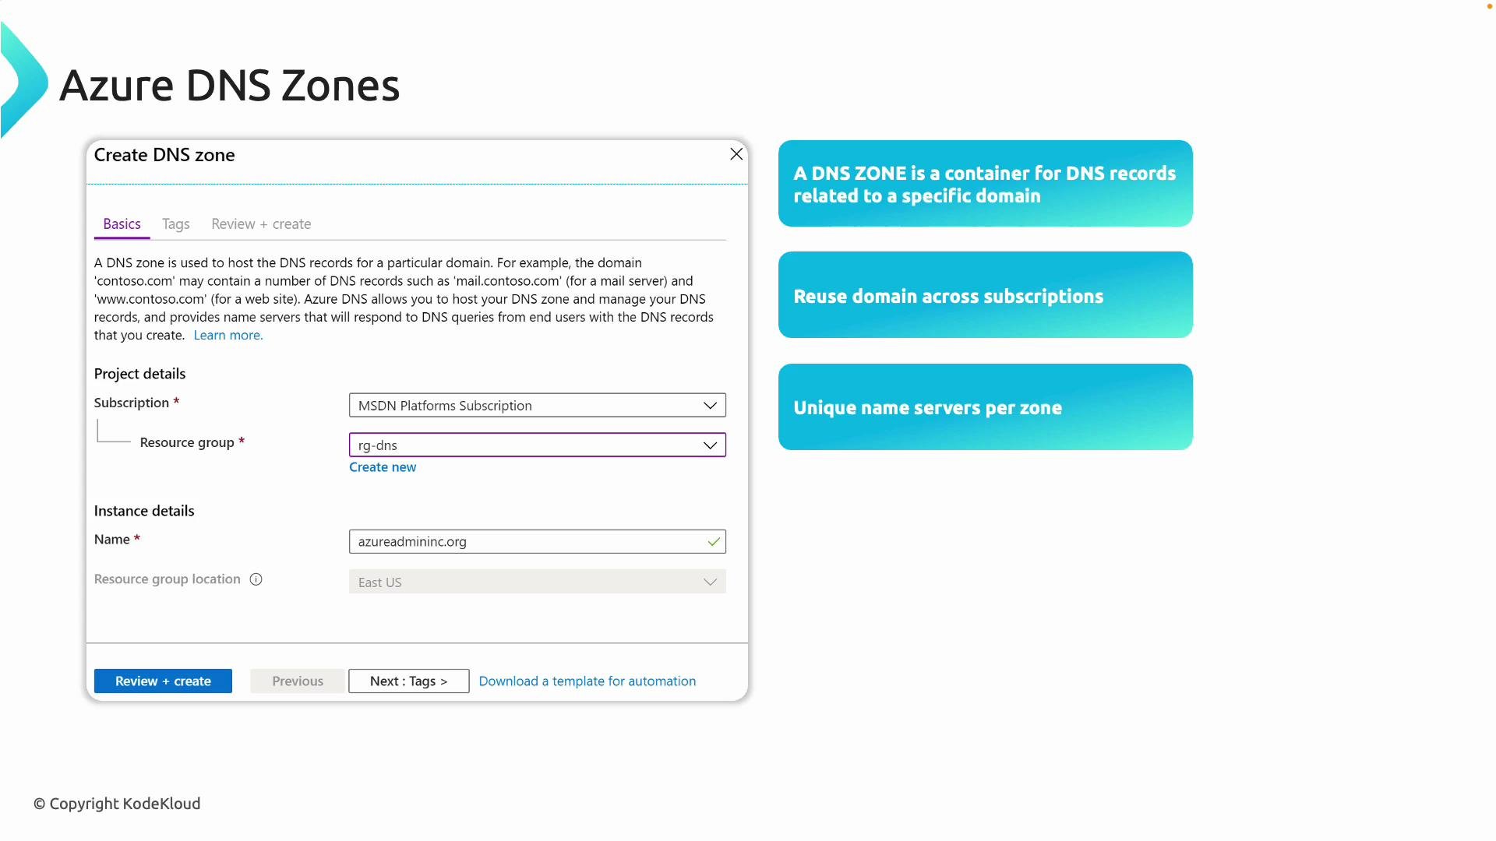The height and width of the screenshot is (841, 1496).
Task: Open the disabled East US location dropdown
Action: 538,582
